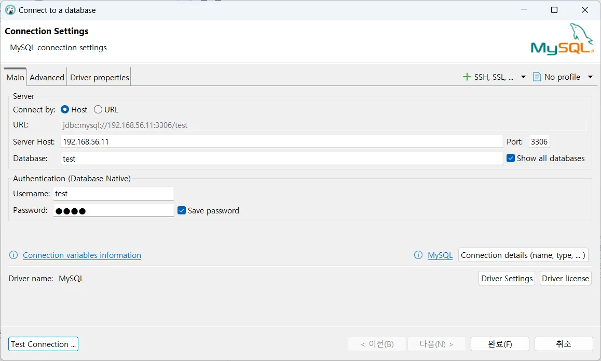The image size is (601, 361).
Task: Click the Database input field
Action: pyautogui.click(x=282, y=158)
